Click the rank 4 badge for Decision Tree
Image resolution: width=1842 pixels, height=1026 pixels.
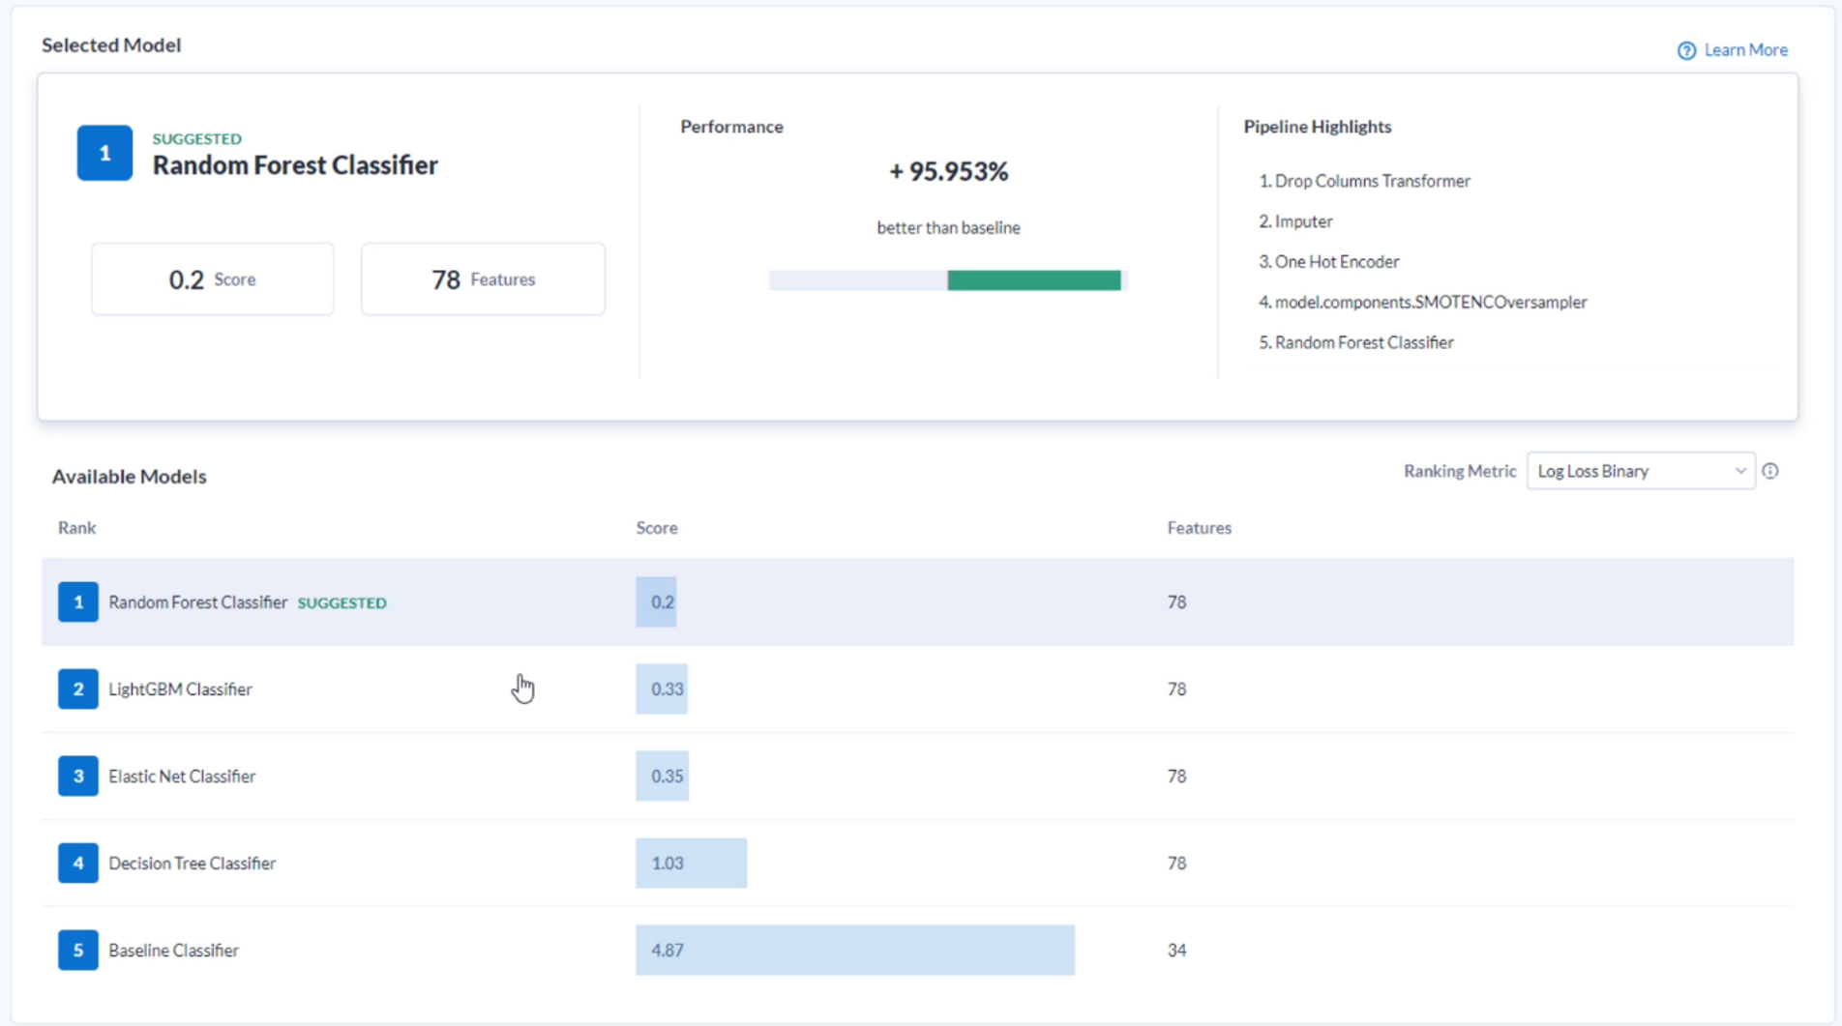click(x=78, y=863)
